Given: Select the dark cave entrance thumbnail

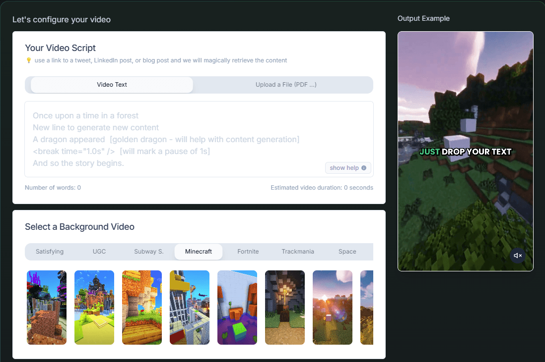Looking at the screenshot, I should click(285, 308).
